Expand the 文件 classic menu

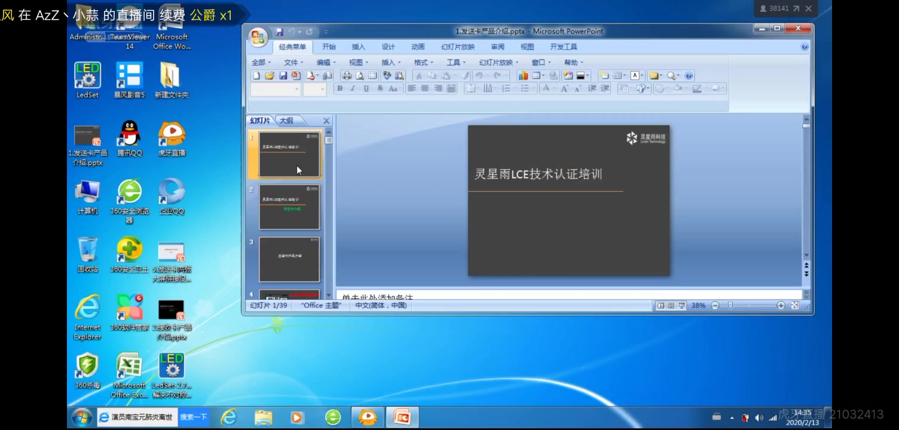(293, 62)
